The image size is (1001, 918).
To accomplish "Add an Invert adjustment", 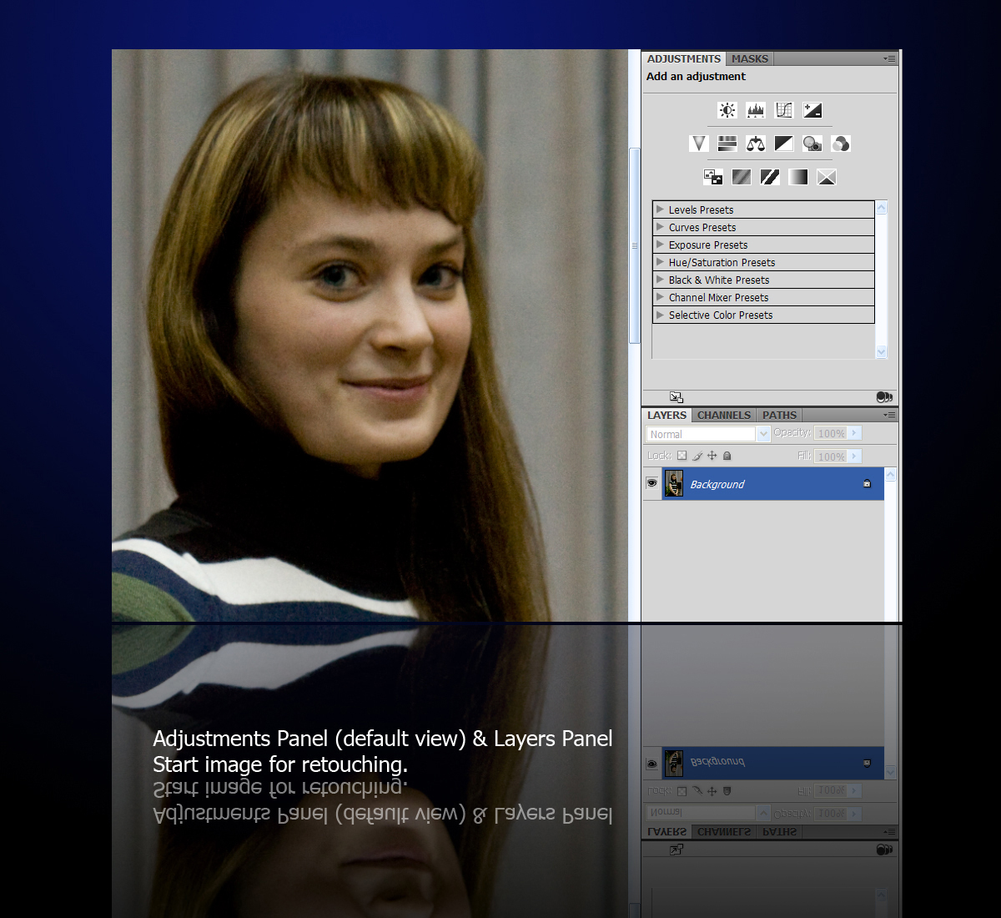I will coord(713,177).
